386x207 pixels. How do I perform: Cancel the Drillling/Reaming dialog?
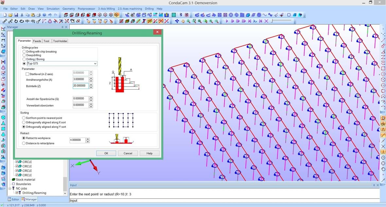tap(128, 153)
